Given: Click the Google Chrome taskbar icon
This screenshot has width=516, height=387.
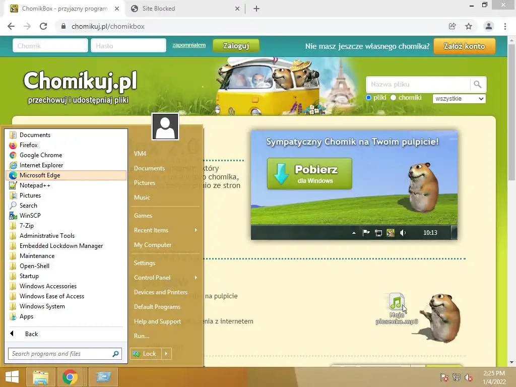Looking at the screenshot, I should click(70, 377).
